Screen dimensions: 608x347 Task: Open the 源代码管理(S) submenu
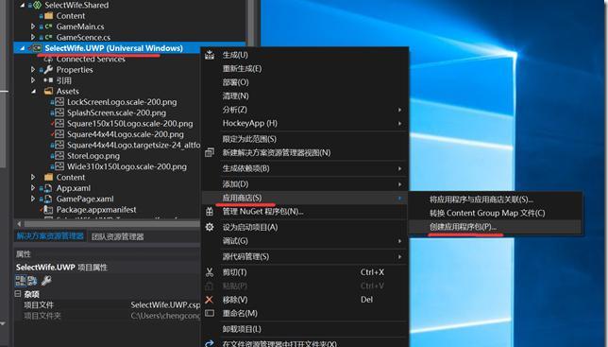[x=305, y=256]
